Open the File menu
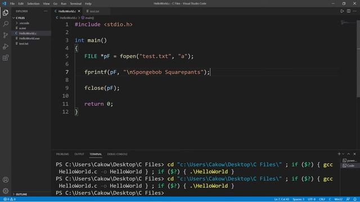Viewport: 360px width, 202px height. (12, 4)
